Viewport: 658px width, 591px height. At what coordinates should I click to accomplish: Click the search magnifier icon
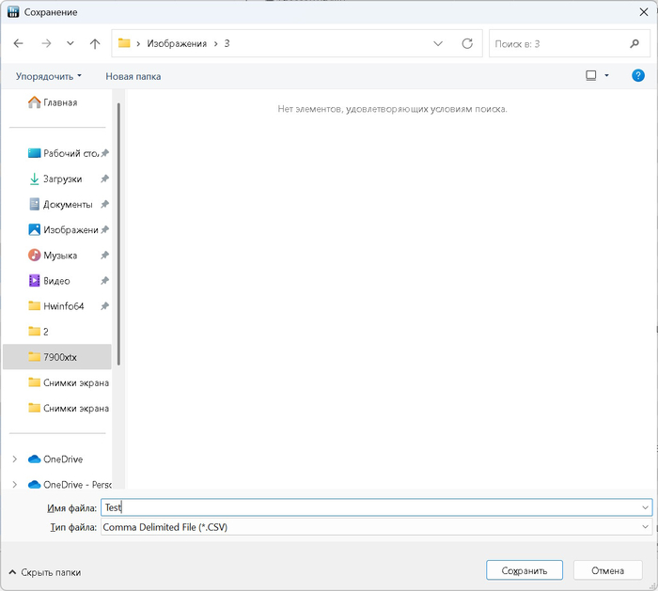634,43
